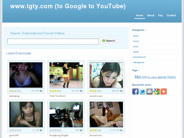Viewport: 184px width, 138px height.
Task: Click the Tags » heading
Action: tap(135, 70)
